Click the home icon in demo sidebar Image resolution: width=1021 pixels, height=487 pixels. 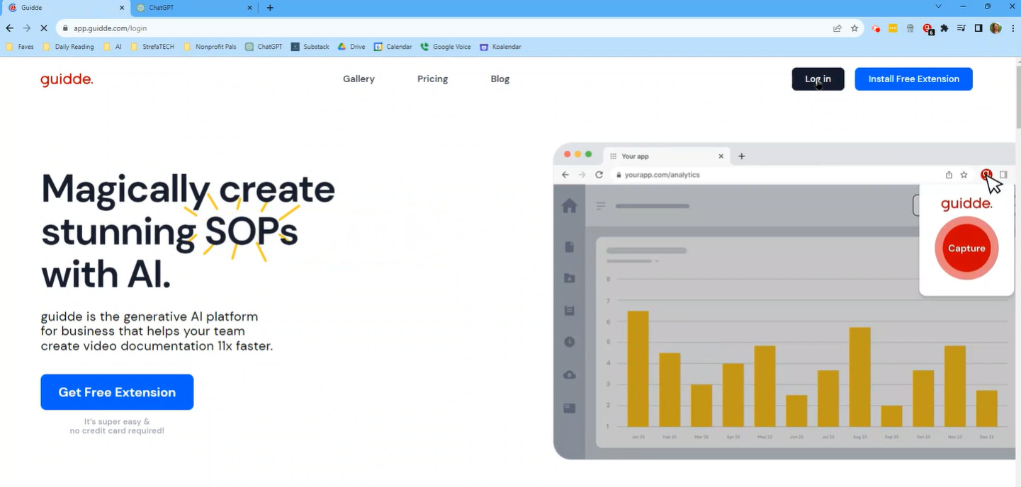click(x=569, y=206)
